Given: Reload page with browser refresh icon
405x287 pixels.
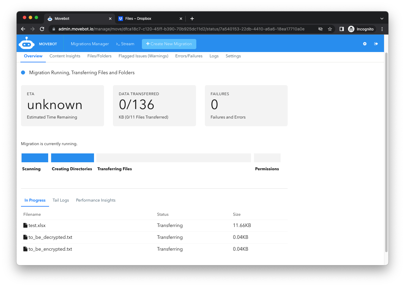Looking at the screenshot, I should (42, 29).
